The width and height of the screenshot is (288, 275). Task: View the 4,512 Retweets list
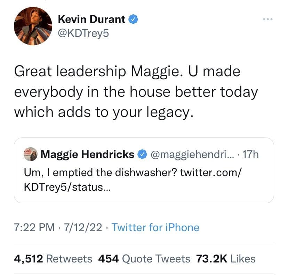pos(53,259)
